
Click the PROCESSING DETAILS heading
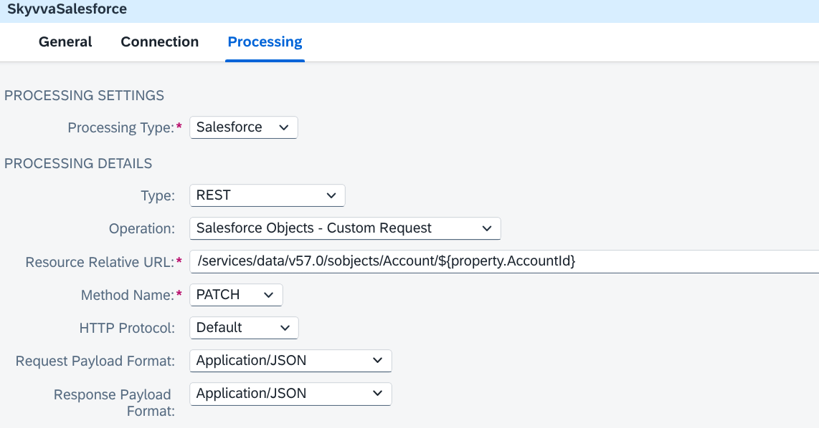[x=78, y=163]
